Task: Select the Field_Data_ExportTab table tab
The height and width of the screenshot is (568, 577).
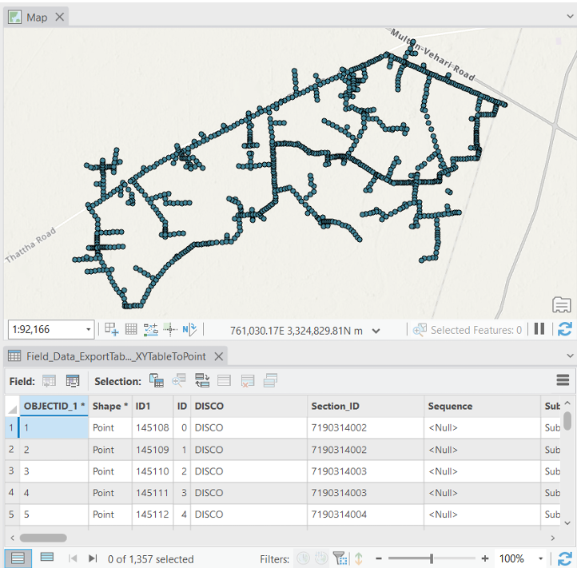Action: click(x=116, y=356)
